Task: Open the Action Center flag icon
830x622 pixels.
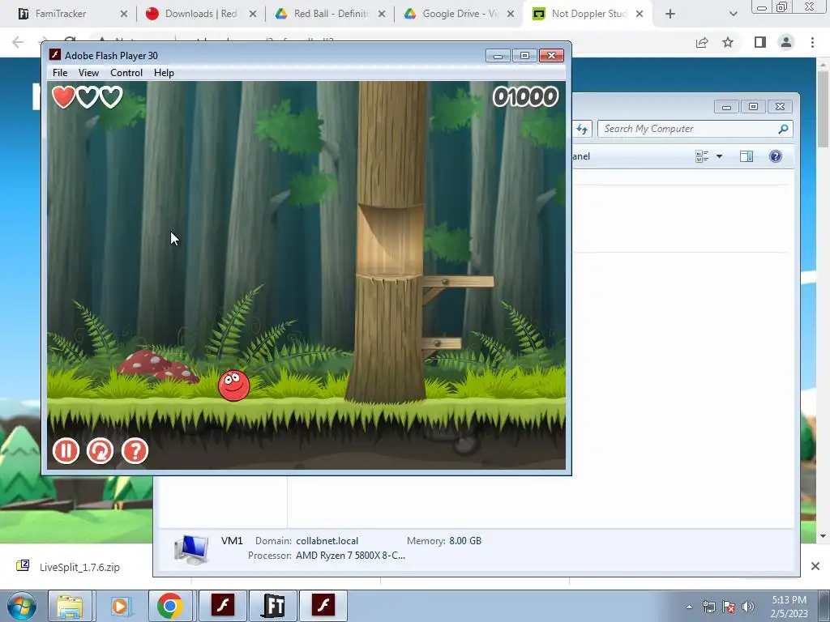Action: (729, 607)
